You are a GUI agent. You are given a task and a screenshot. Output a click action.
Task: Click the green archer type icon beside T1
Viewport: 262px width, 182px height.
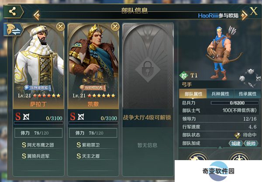[184, 75]
